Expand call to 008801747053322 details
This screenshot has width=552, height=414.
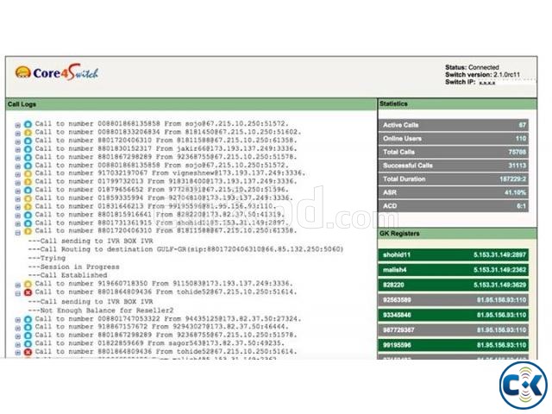[x=17, y=320]
